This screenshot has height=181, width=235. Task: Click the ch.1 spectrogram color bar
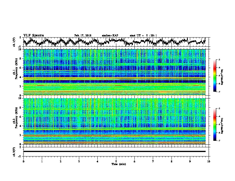[215, 76]
